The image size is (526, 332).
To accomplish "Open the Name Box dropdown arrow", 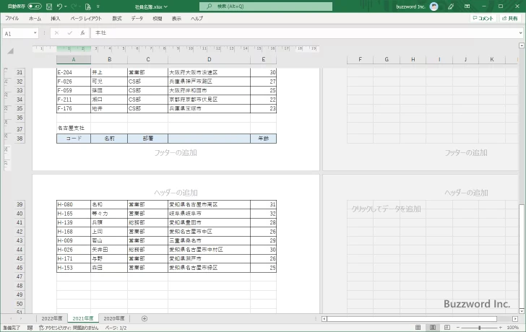I will (35, 33).
